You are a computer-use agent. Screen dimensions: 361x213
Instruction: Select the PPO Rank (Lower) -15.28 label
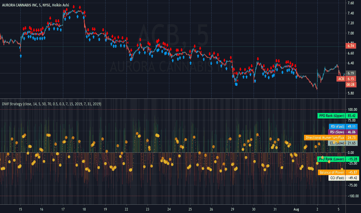point(338,159)
